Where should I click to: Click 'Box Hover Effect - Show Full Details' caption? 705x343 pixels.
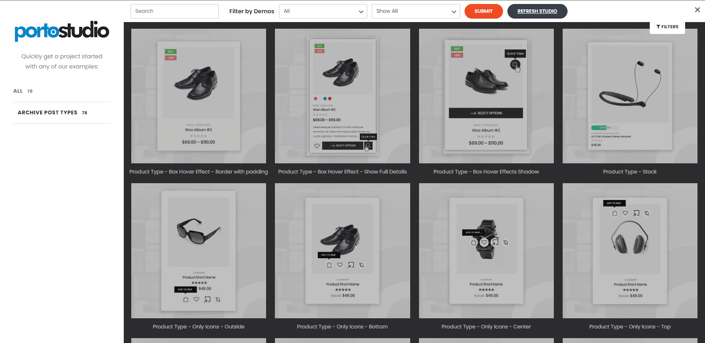(x=343, y=172)
